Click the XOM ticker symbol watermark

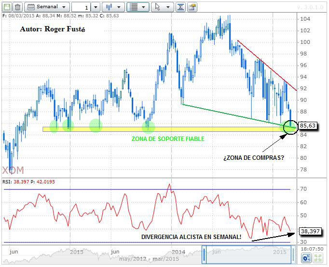click(13, 170)
